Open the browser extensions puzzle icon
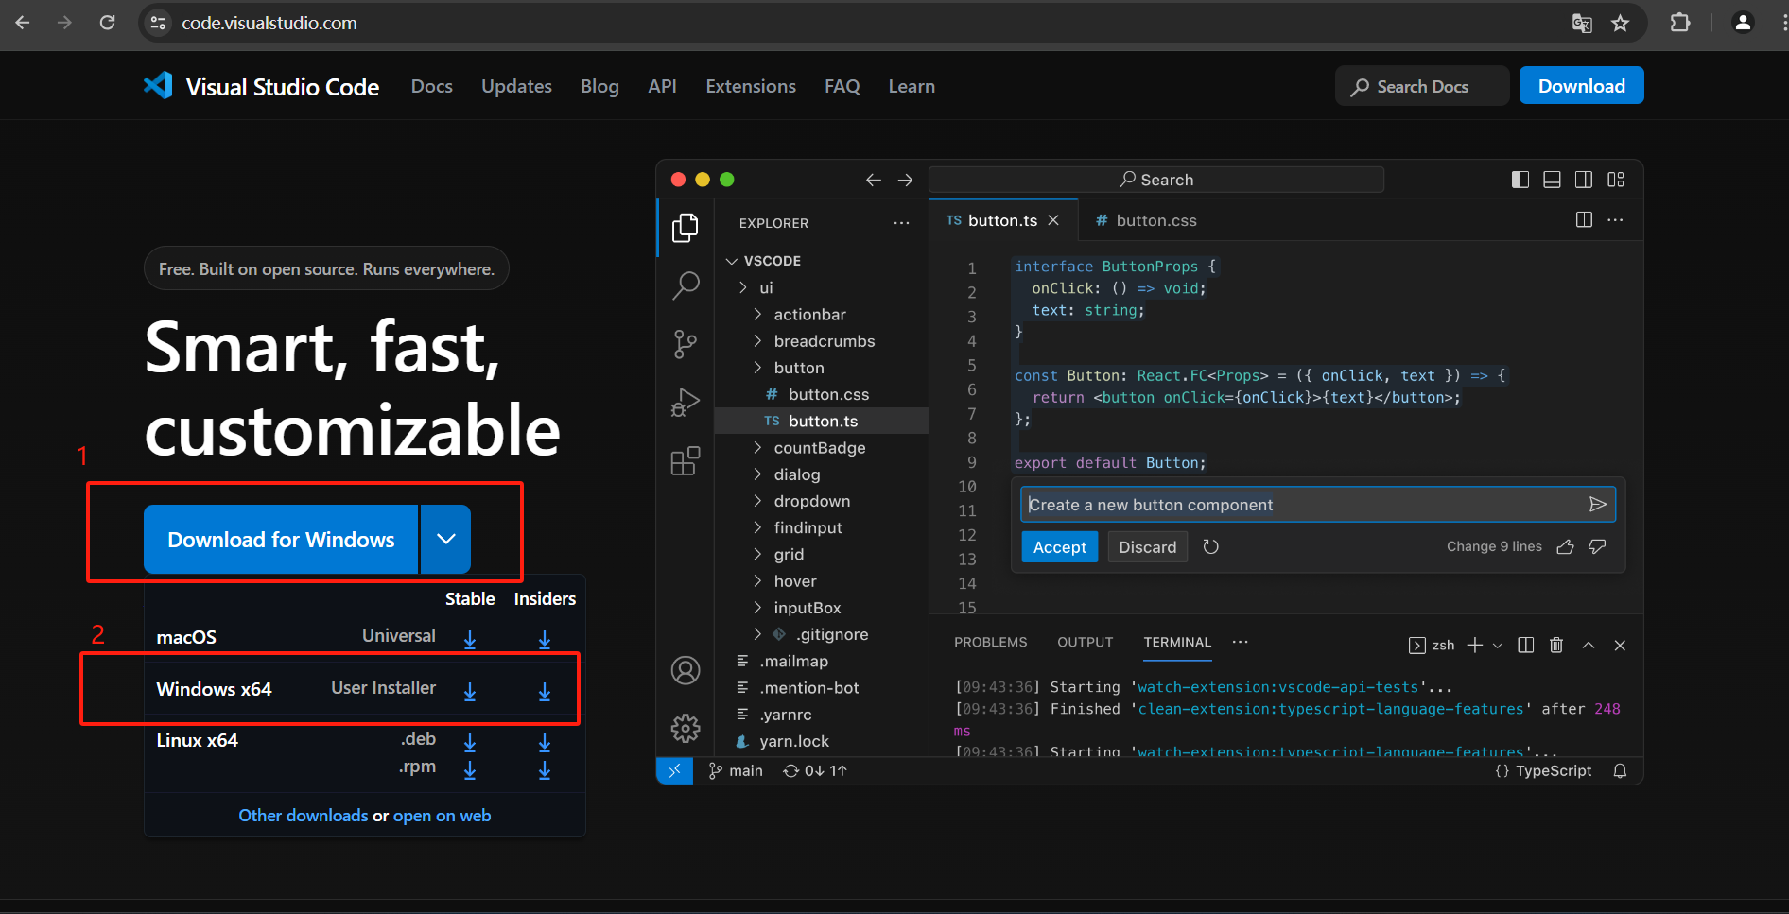Viewport: 1789px width, 914px height. (1680, 23)
